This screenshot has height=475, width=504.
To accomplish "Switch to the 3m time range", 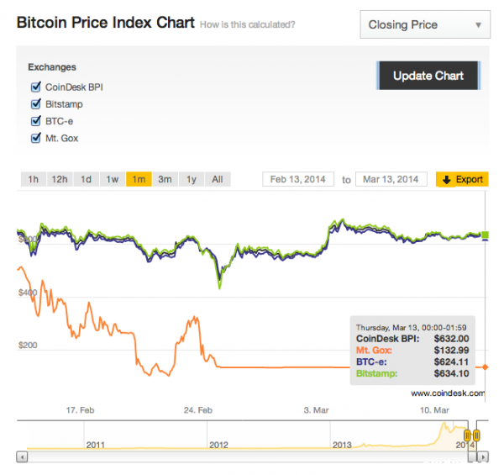I will (165, 179).
